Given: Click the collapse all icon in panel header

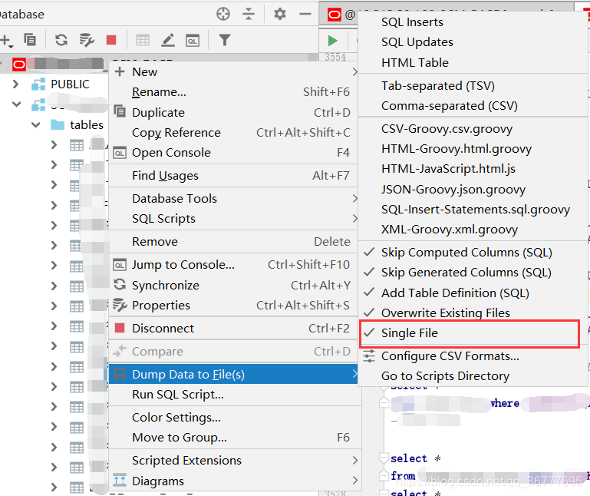Looking at the screenshot, I should [x=249, y=14].
